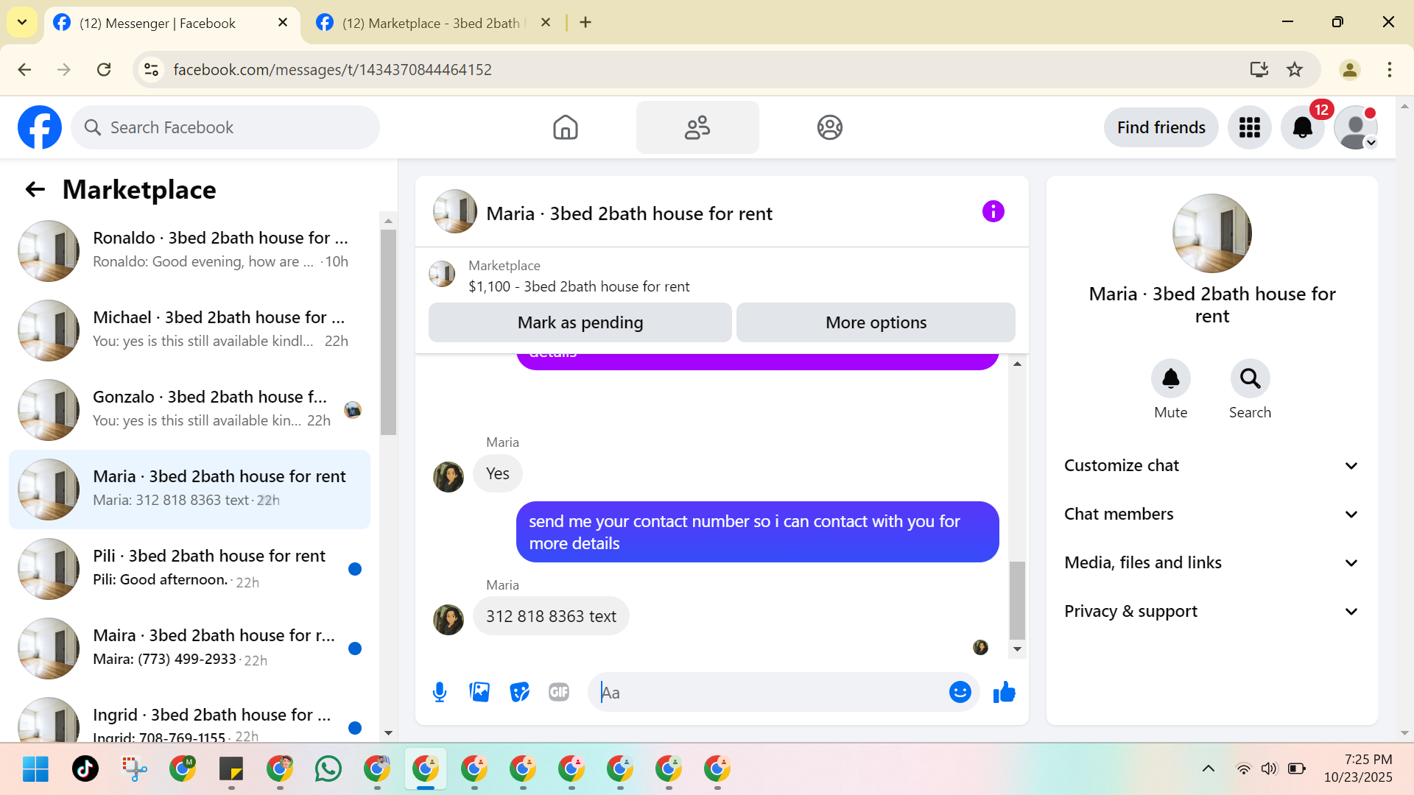Viewport: 1414px width, 795px height.
Task: Click the voice clip microphone icon
Action: point(440,692)
